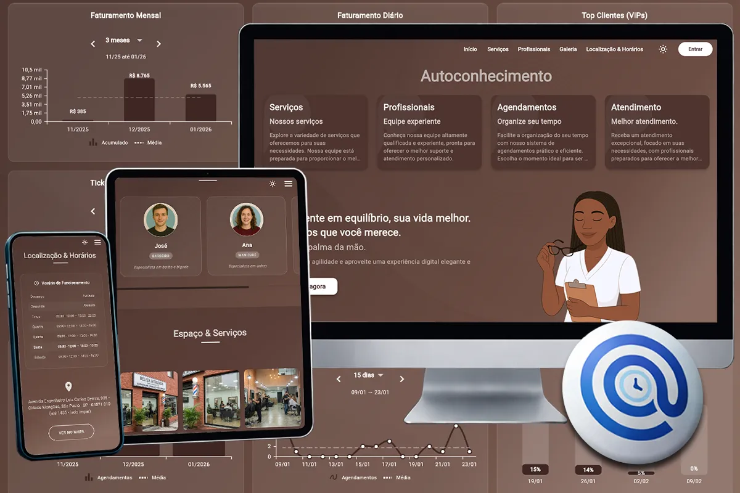Tap the sun brightness icon on the phone
Image resolution: width=740 pixels, height=493 pixels.
click(84, 242)
